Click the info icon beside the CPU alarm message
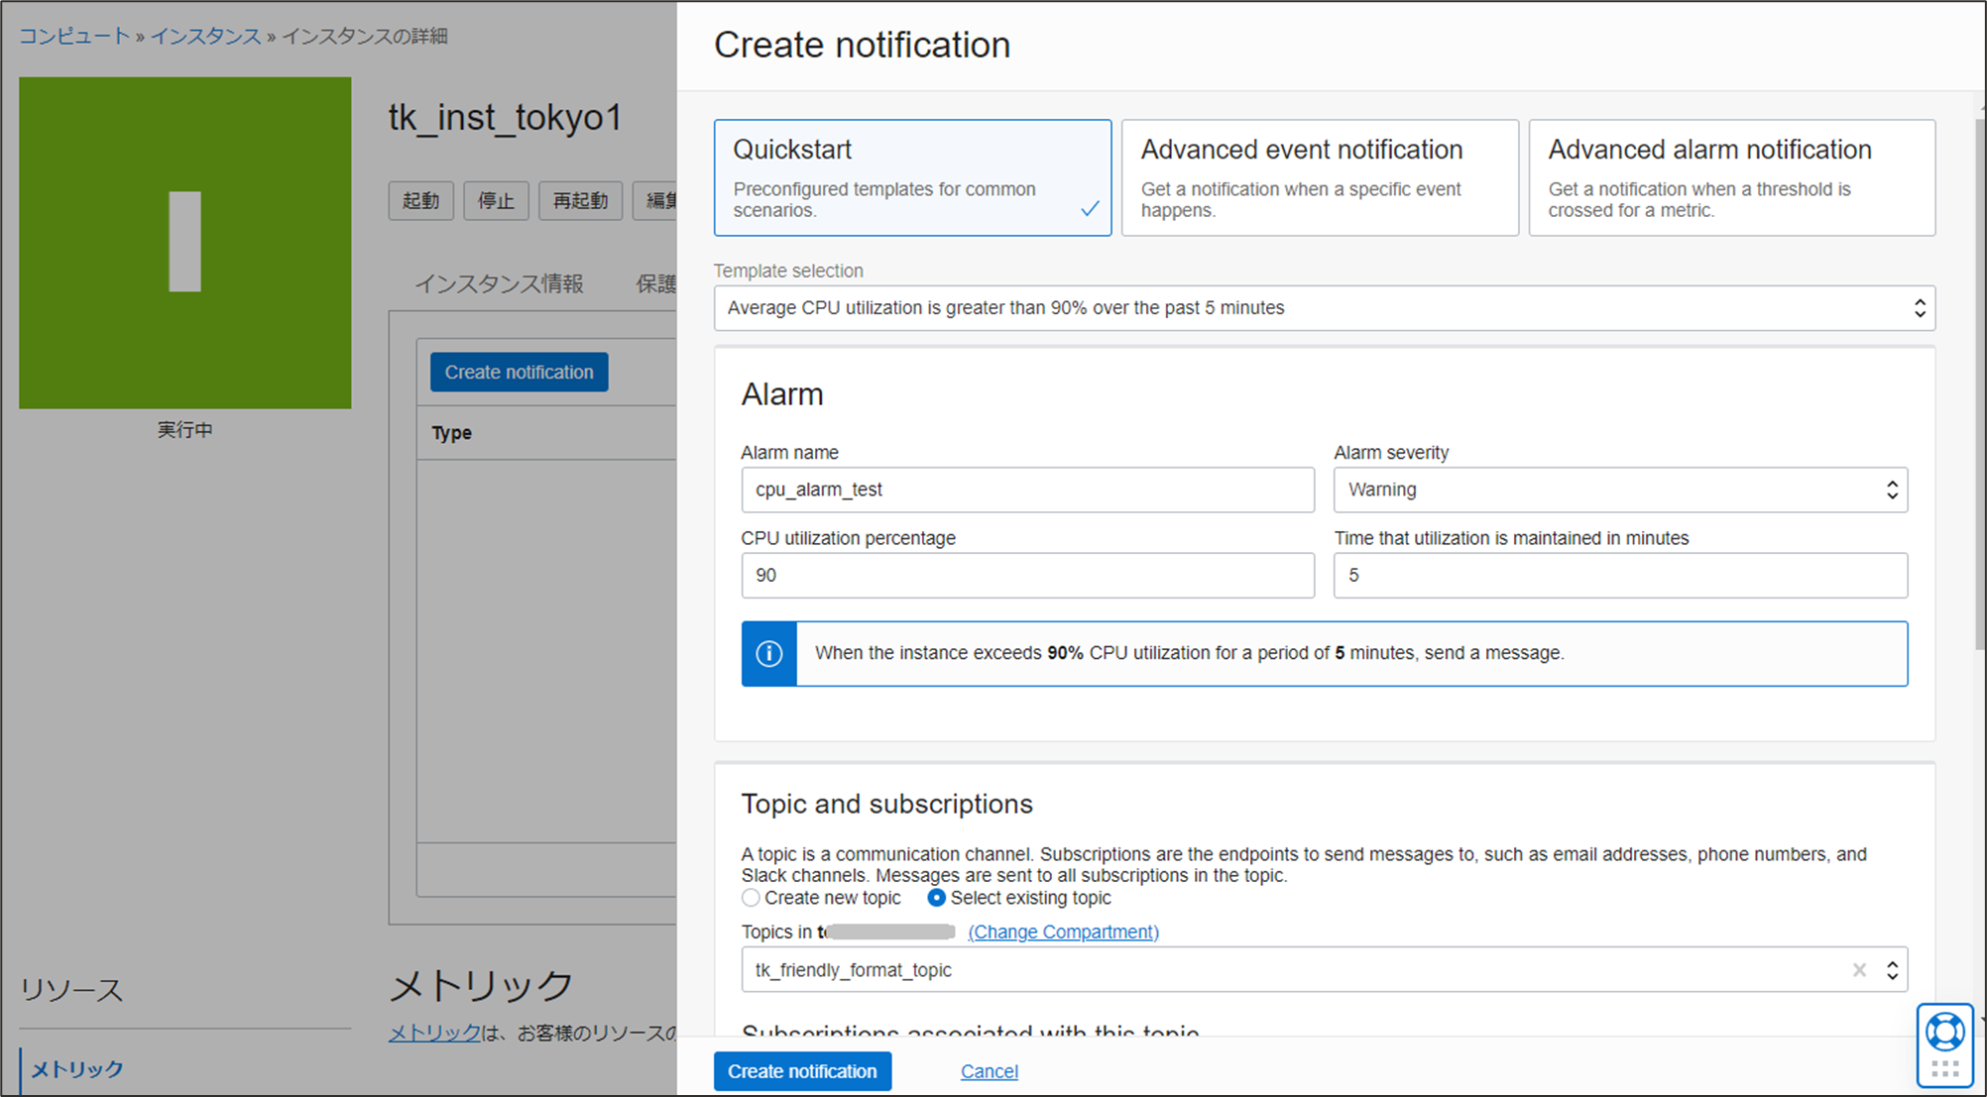1987x1097 pixels. (769, 653)
